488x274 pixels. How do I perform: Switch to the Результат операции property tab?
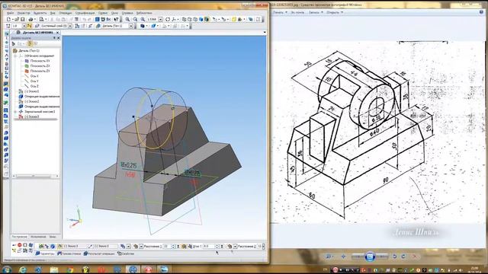(x=99, y=253)
